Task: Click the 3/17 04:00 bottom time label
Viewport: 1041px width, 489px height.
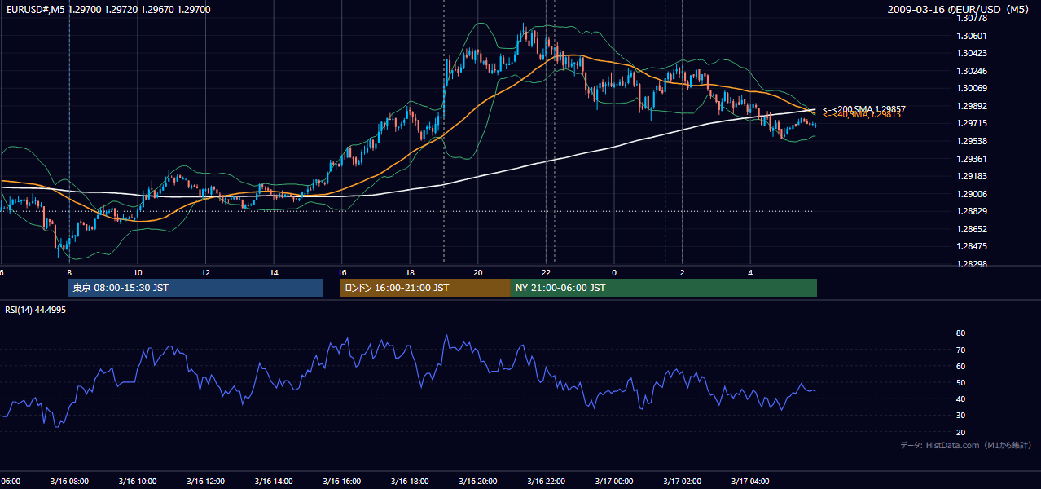Action: [750, 482]
